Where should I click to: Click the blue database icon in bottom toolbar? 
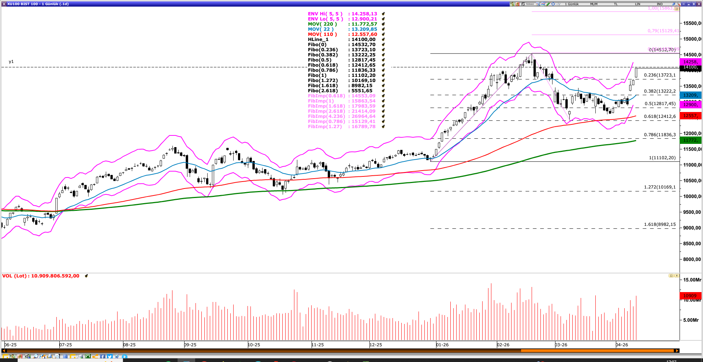pos(64,356)
